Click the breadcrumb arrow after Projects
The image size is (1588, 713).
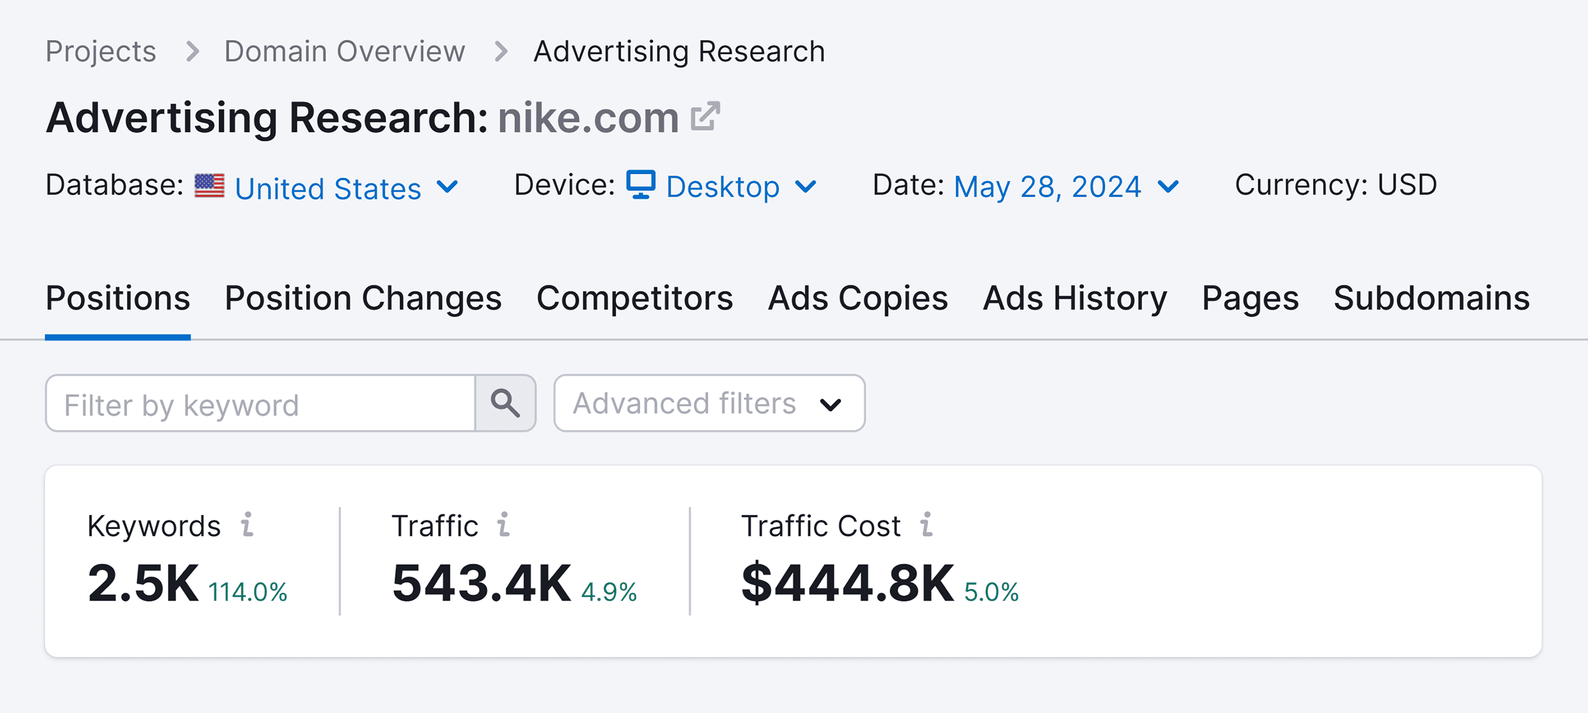(195, 51)
